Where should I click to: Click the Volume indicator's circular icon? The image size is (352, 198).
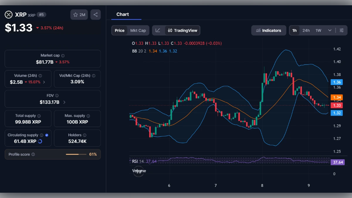click(138, 171)
